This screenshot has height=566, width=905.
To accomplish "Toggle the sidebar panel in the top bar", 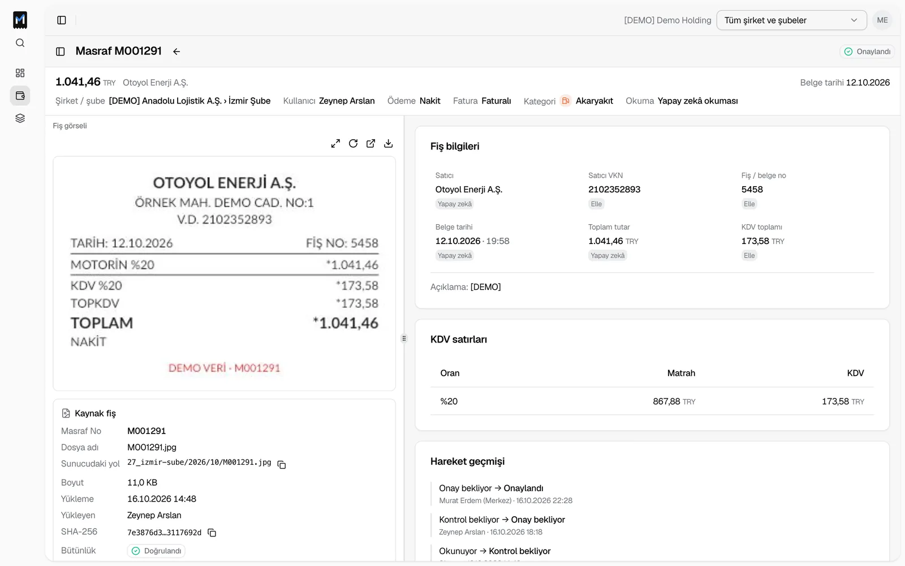I will tap(62, 20).
